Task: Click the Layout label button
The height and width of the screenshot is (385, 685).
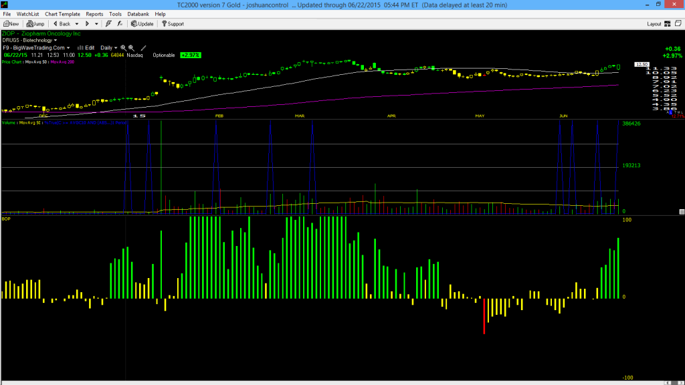Action: pos(654,24)
